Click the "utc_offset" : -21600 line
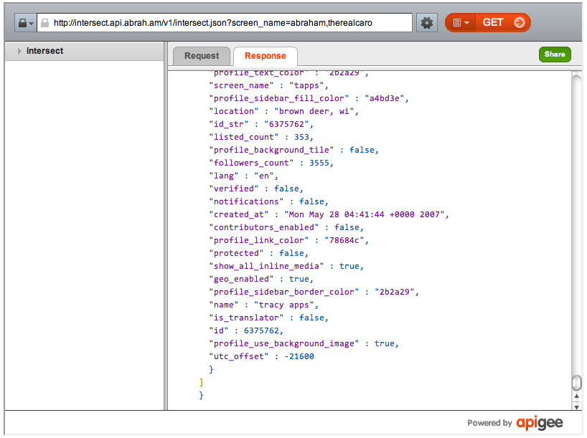 pyautogui.click(x=261, y=356)
